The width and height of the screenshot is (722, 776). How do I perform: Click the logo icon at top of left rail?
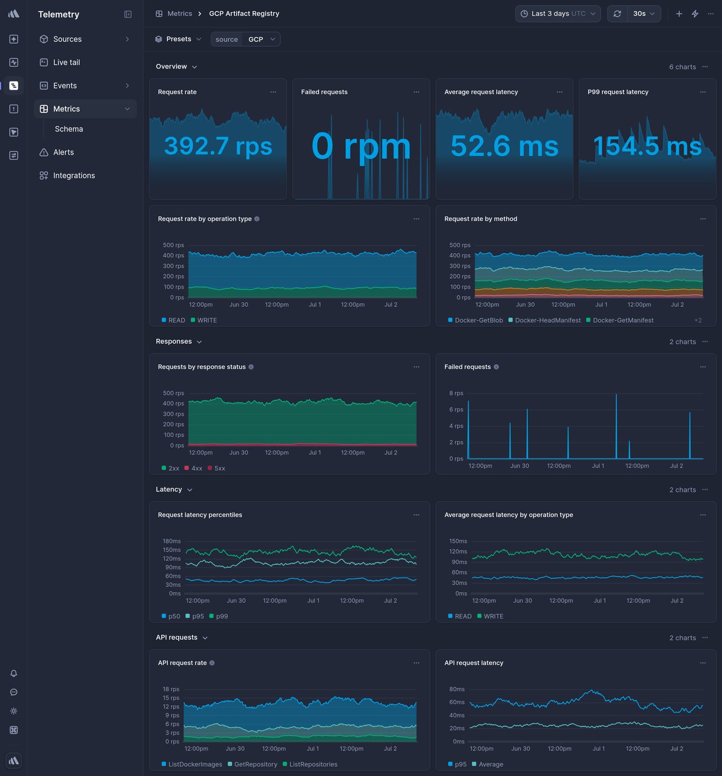[14, 14]
